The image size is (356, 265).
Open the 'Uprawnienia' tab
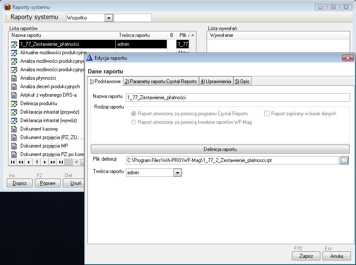tap(216, 81)
